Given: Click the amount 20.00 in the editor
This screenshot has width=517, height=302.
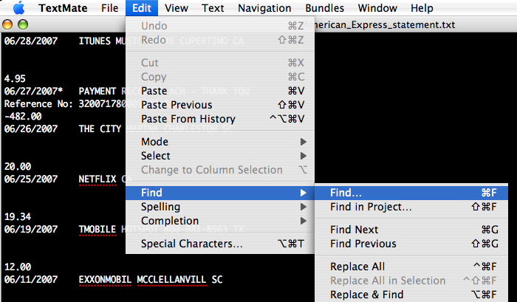Looking at the screenshot, I should (18, 166).
